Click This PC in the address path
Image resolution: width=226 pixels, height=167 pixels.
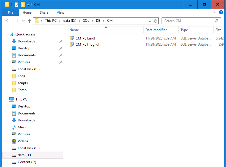50,21
